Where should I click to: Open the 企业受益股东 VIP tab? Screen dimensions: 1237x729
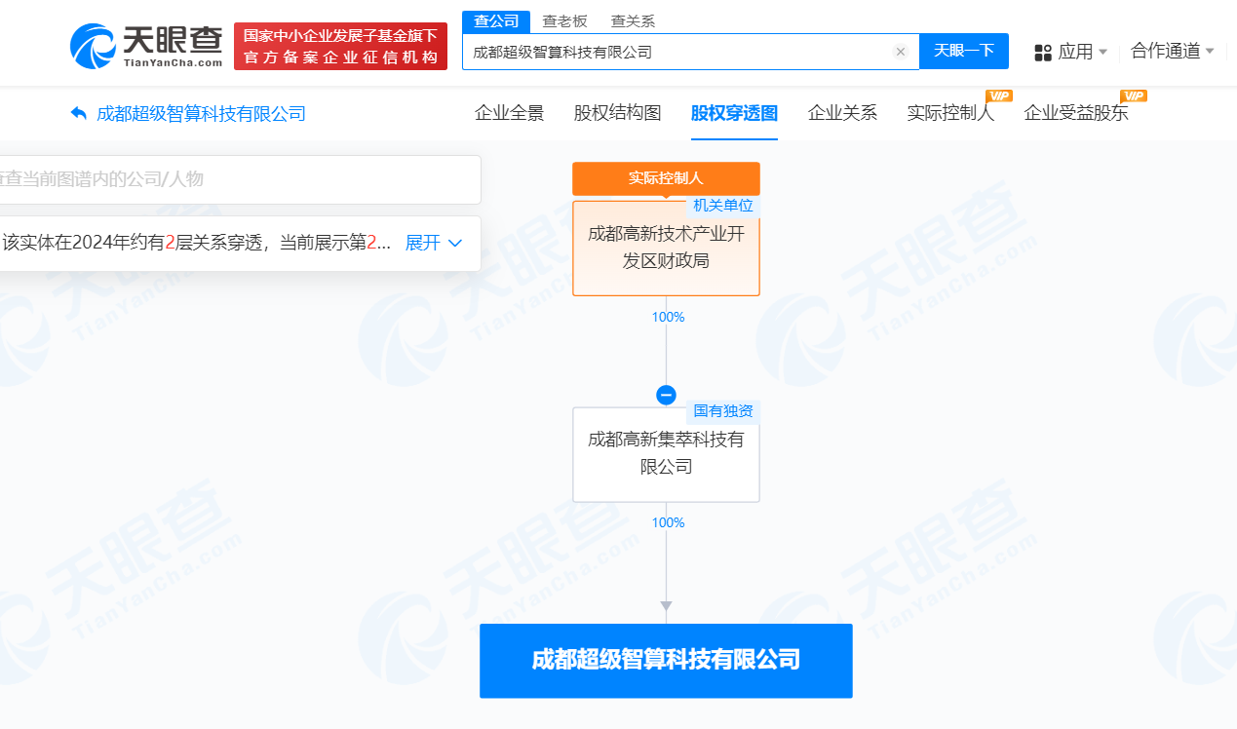(x=1076, y=113)
